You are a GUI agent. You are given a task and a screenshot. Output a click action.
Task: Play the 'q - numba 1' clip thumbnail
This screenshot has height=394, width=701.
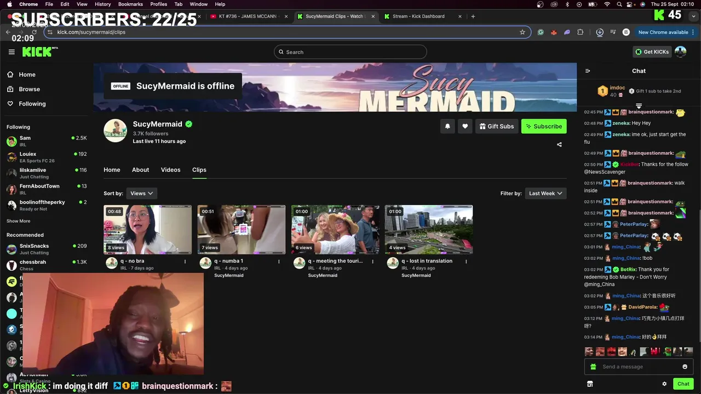[242, 230]
